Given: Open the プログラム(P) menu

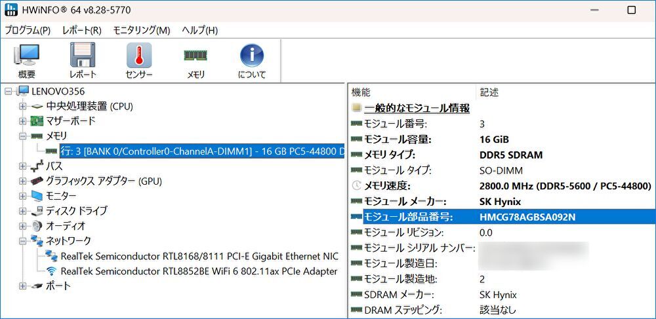Looking at the screenshot, I should [28, 30].
